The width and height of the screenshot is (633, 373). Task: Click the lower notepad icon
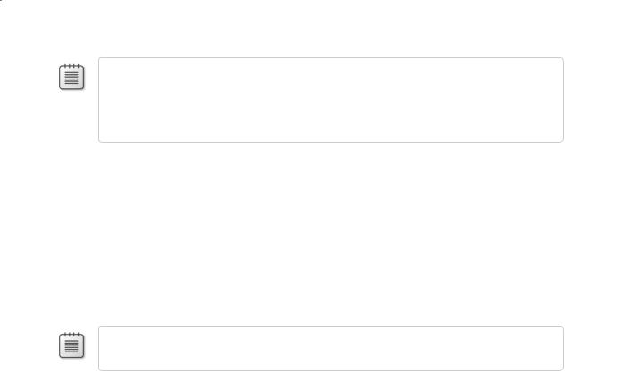(x=72, y=345)
